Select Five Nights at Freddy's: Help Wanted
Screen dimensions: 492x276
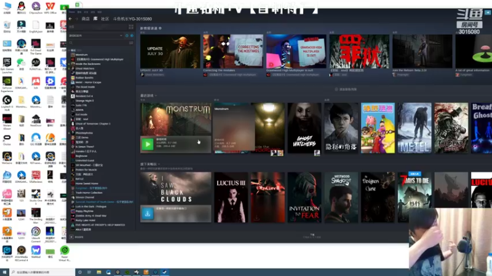(100, 225)
